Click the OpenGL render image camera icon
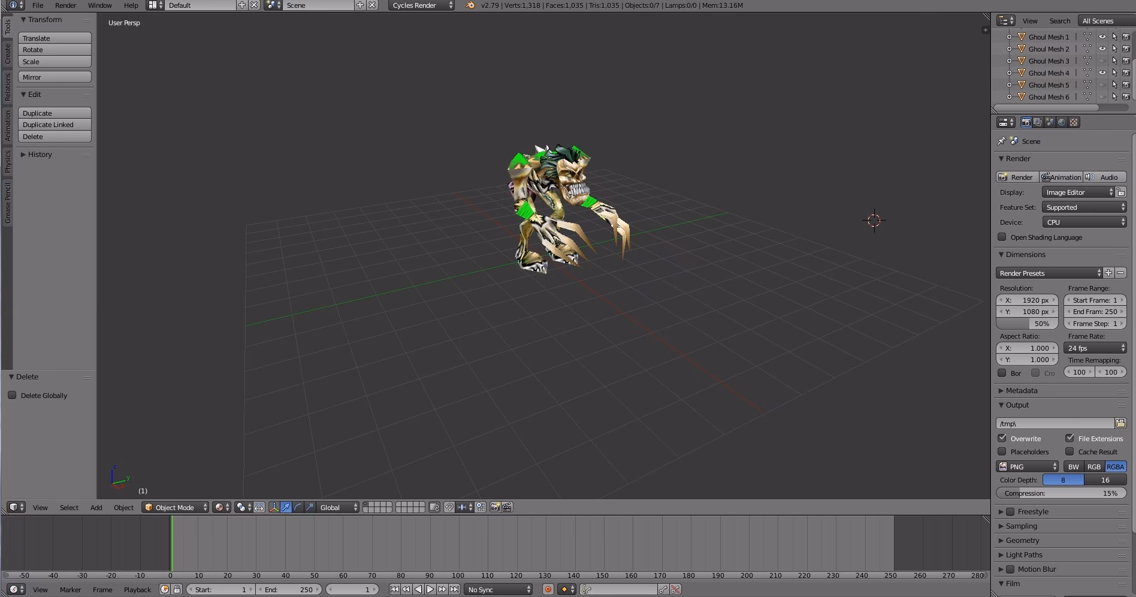1136x597 pixels. [495, 507]
